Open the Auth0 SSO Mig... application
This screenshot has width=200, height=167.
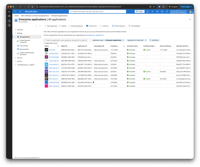pos(54,83)
